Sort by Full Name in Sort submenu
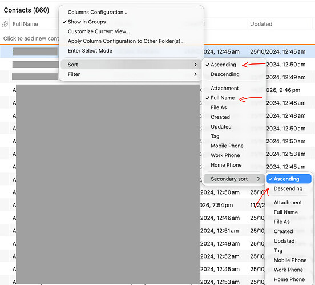Viewport: 315px width, 285px height. click(x=223, y=98)
